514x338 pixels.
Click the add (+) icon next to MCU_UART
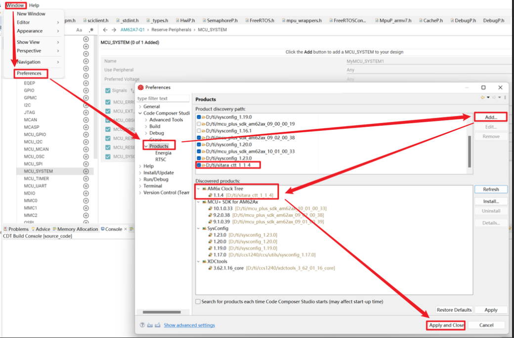point(86,186)
